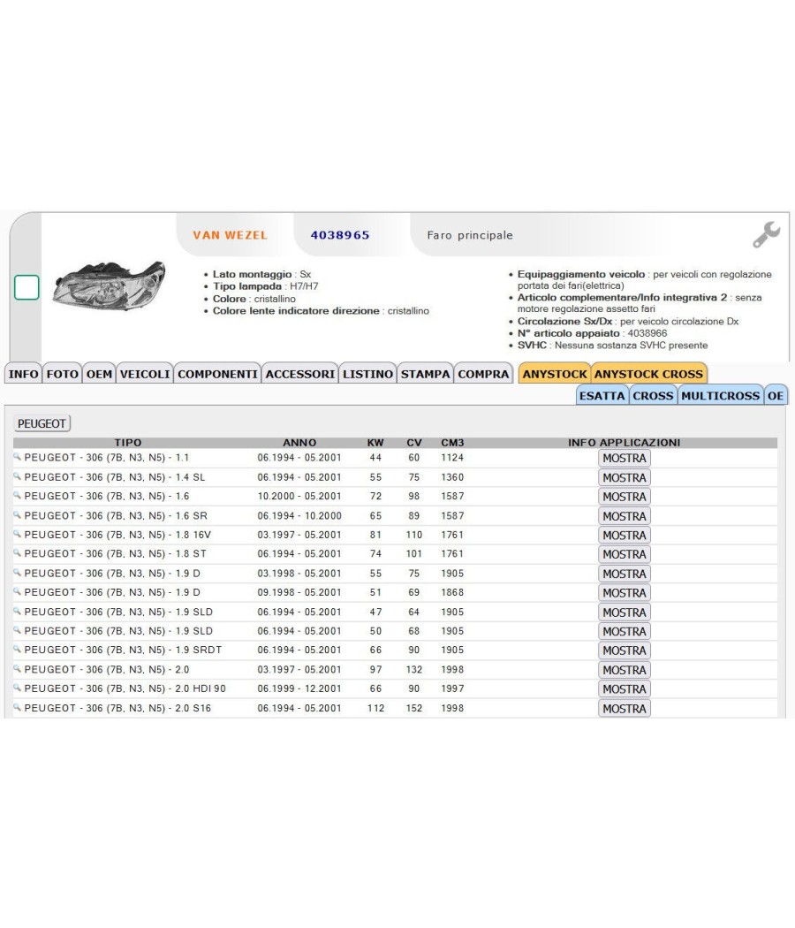Click magnifier icon beside Peugeot 306 1.1
Image resolution: width=795 pixels, height=928 pixels.
click(x=17, y=457)
